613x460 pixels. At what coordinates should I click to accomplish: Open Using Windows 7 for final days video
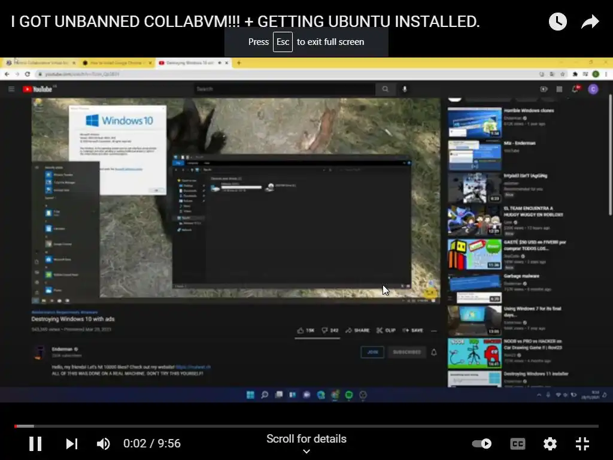tap(475, 321)
